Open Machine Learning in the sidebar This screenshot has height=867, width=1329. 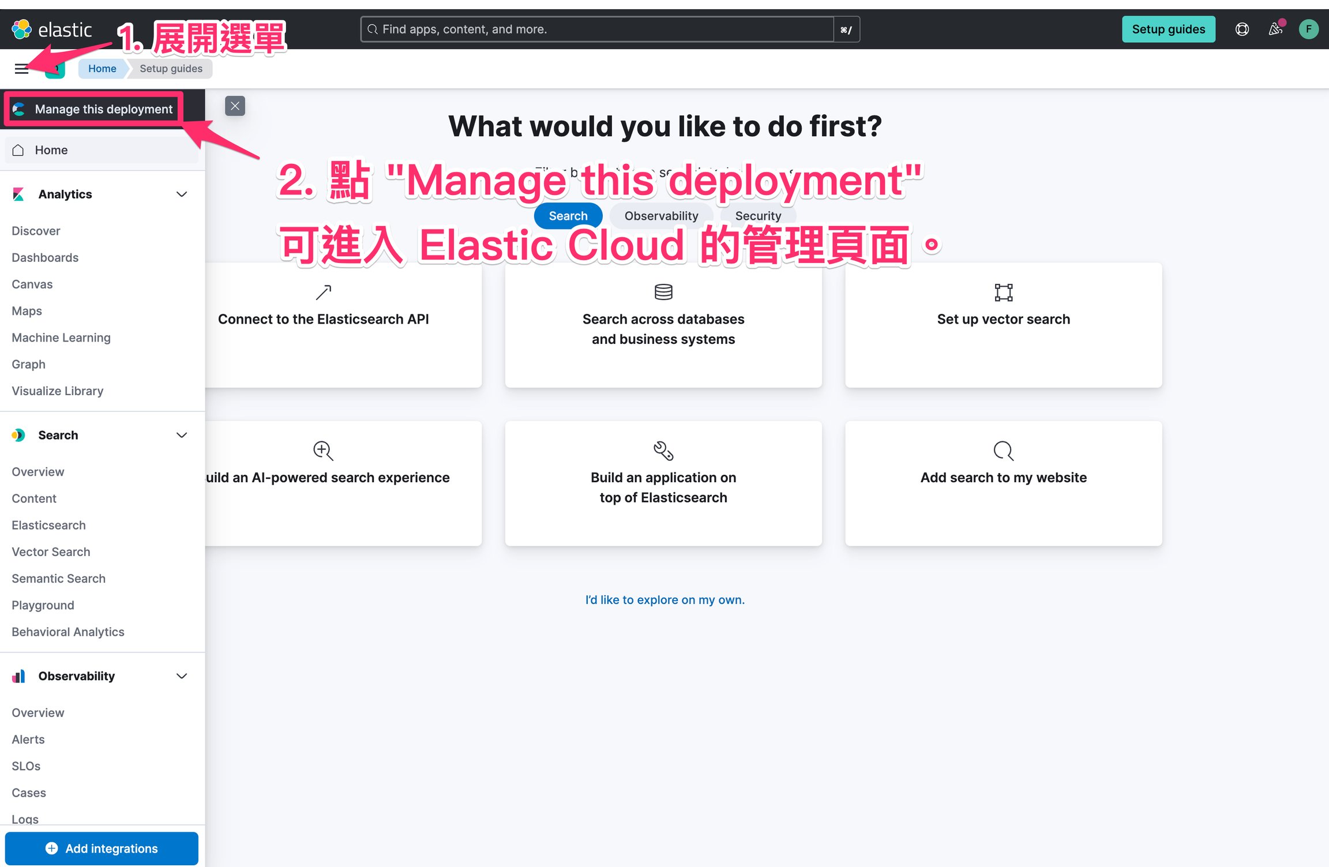coord(61,337)
